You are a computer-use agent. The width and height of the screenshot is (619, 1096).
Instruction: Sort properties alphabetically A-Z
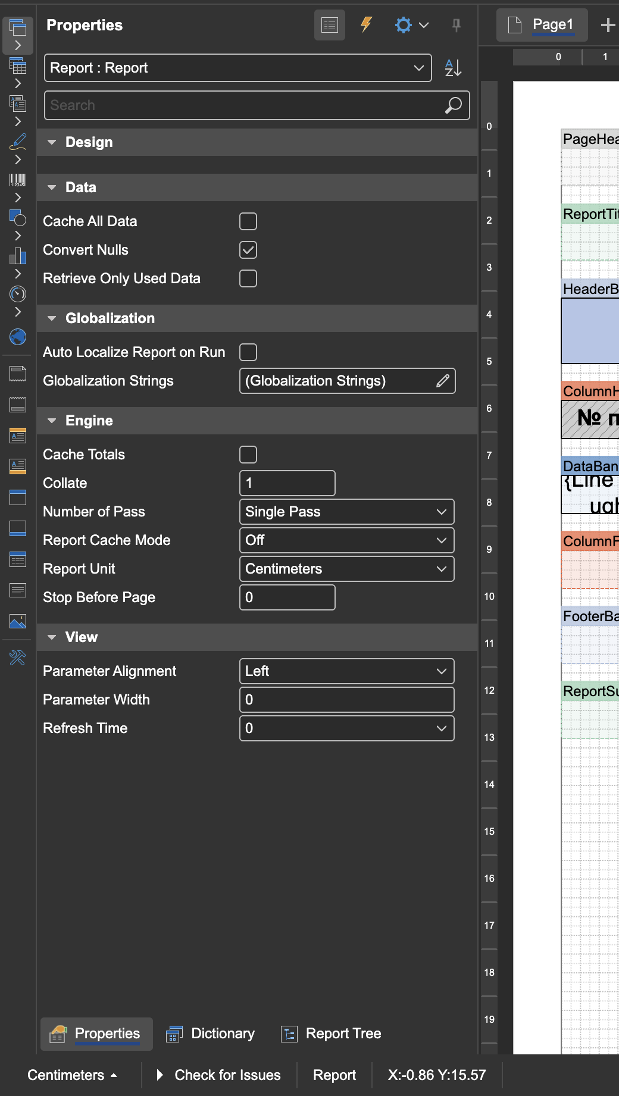pos(454,68)
